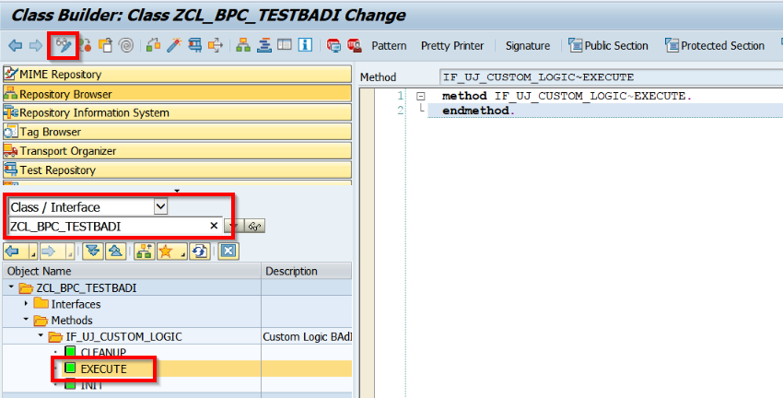Open the Tag Browser
The height and width of the screenshot is (398, 783).
(x=177, y=132)
